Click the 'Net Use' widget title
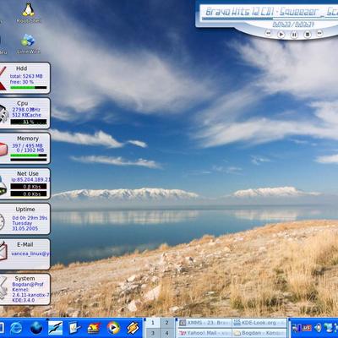The image size is (338, 338). (x=28, y=174)
